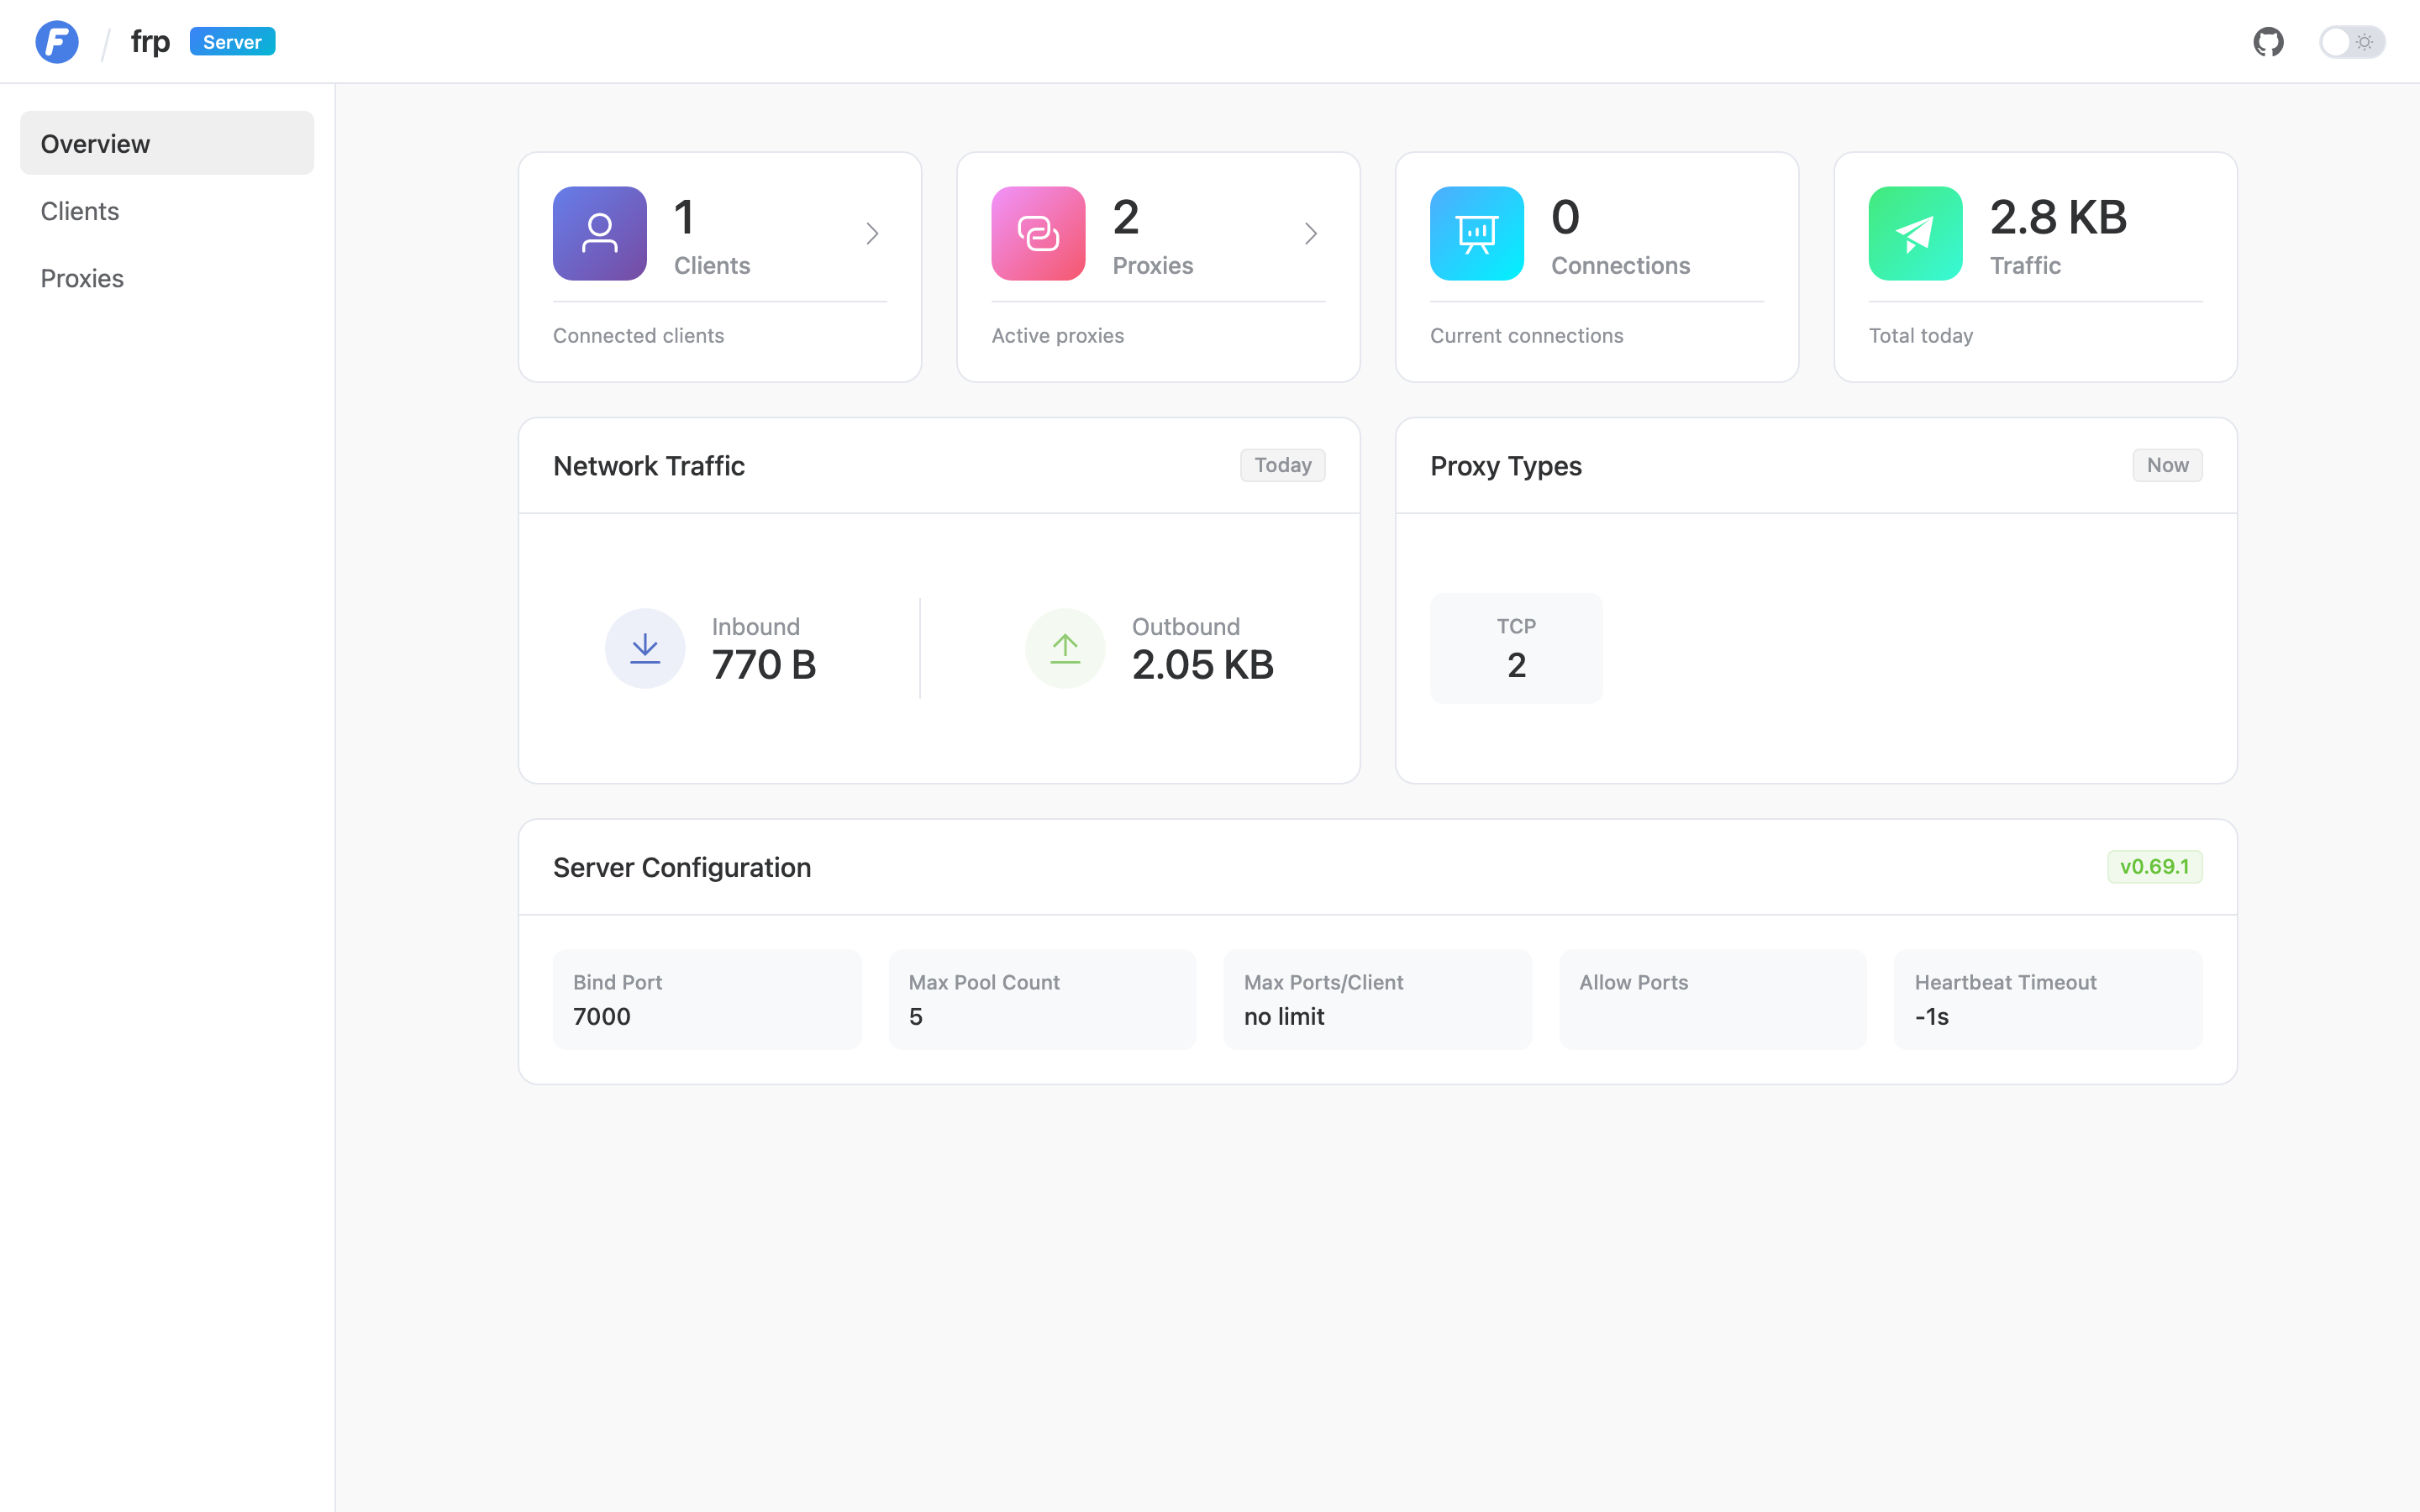Open the GitHub repository icon

pos(2268,42)
